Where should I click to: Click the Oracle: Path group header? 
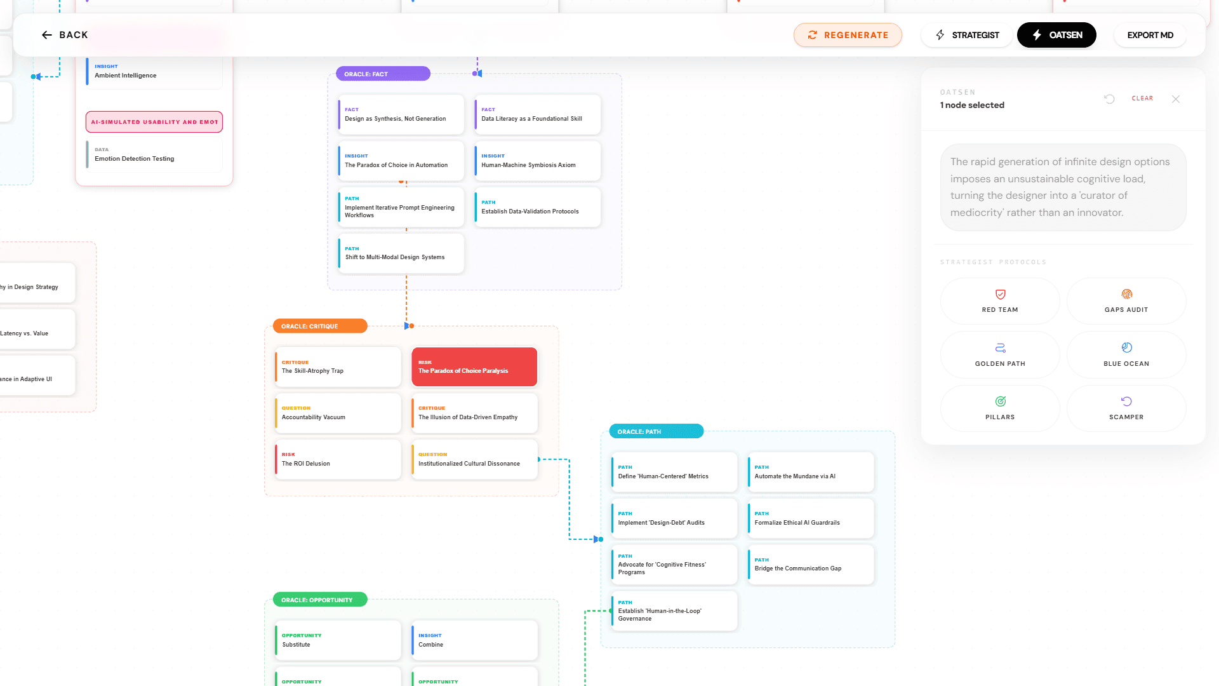click(x=656, y=431)
